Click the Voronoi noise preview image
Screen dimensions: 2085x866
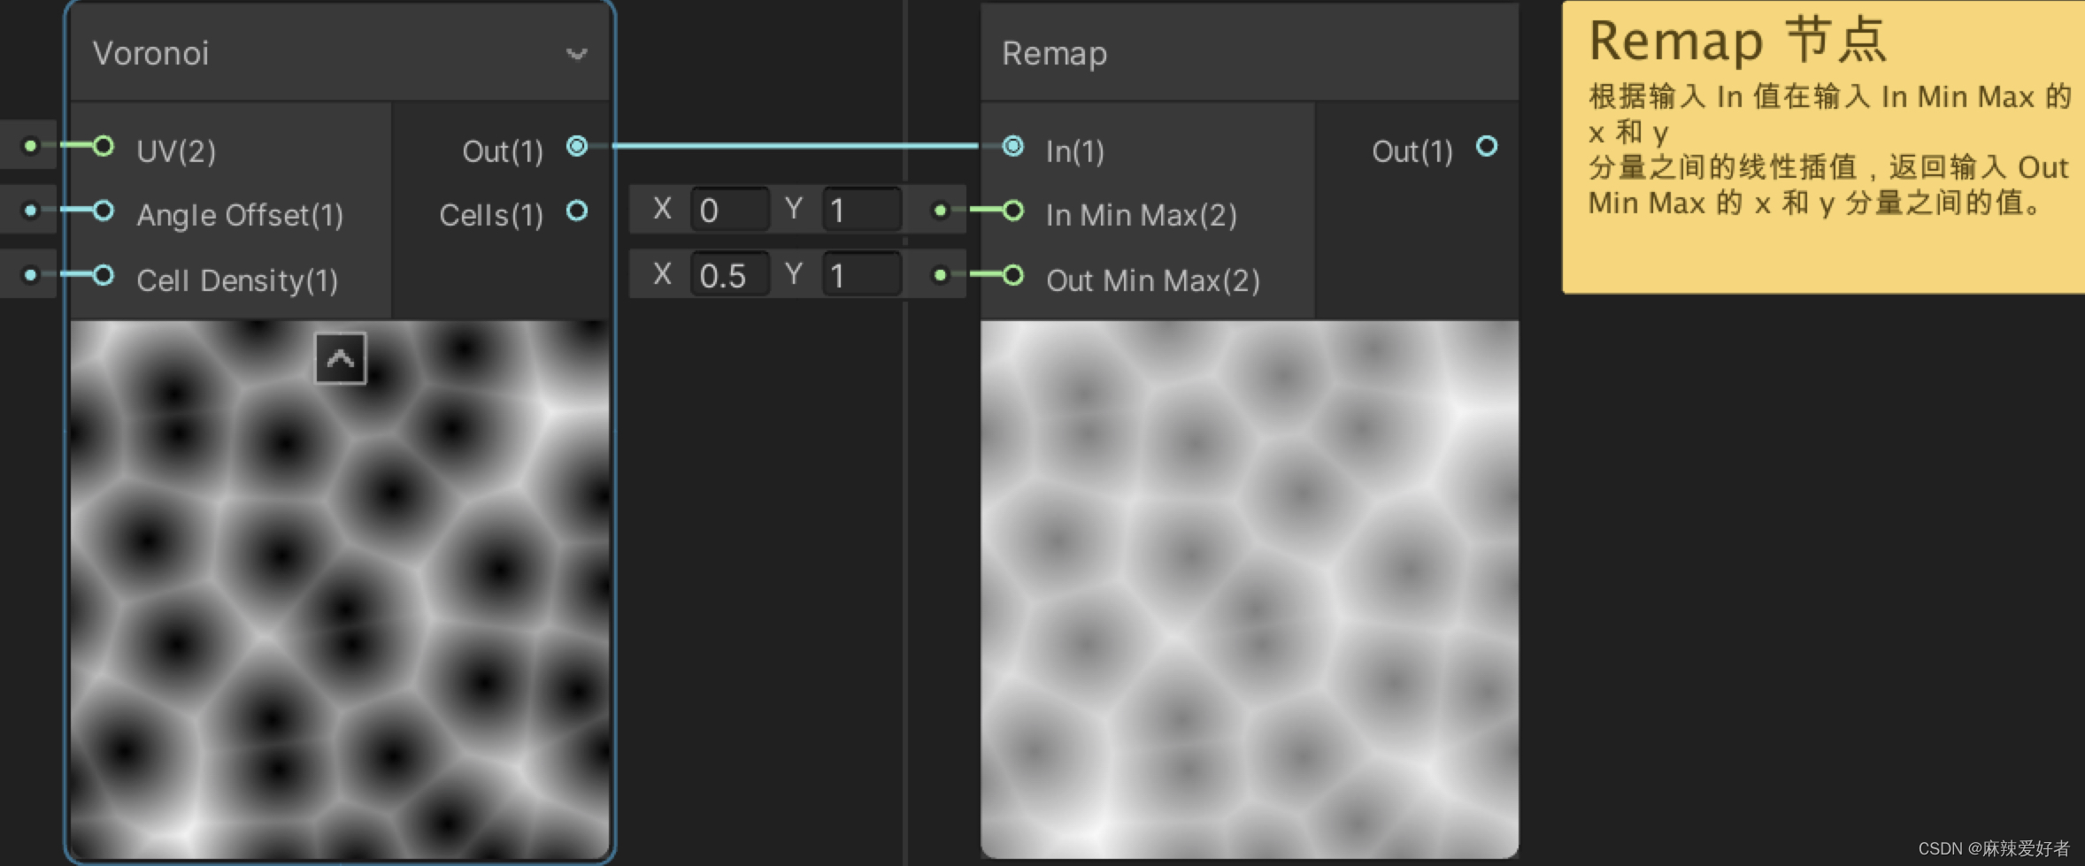click(x=340, y=589)
